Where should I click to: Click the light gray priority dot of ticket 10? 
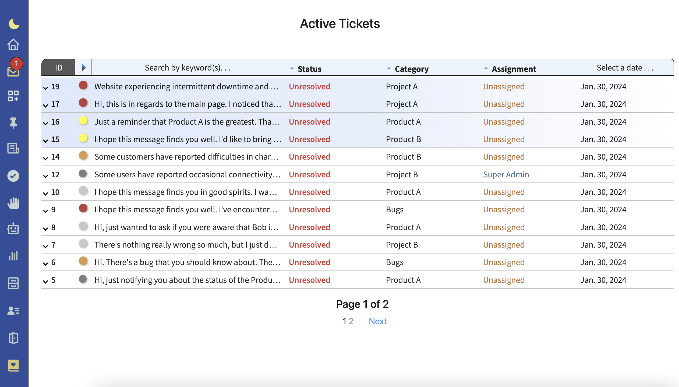point(83,191)
